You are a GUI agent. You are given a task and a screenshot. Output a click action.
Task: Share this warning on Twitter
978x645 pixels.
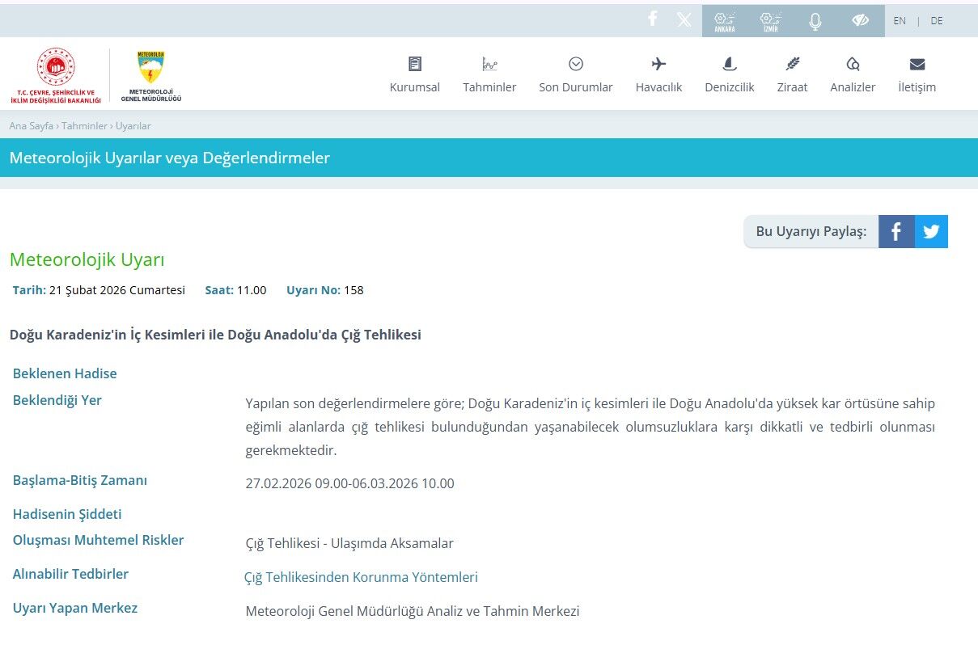click(931, 232)
